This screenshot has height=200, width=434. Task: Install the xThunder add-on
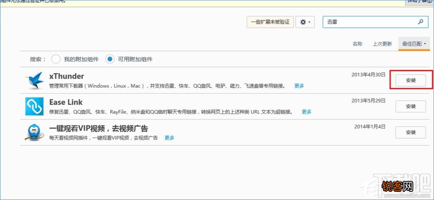point(411,81)
